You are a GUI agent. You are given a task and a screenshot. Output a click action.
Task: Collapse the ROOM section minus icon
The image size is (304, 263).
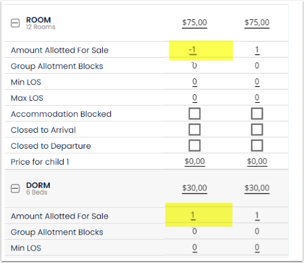pos(15,23)
